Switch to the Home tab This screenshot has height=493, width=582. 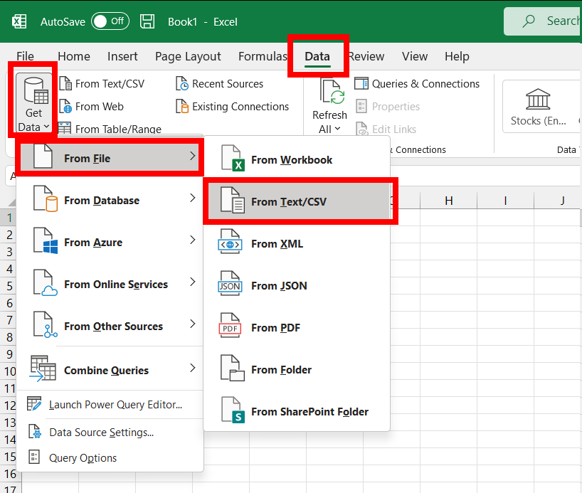click(x=74, y=56)
